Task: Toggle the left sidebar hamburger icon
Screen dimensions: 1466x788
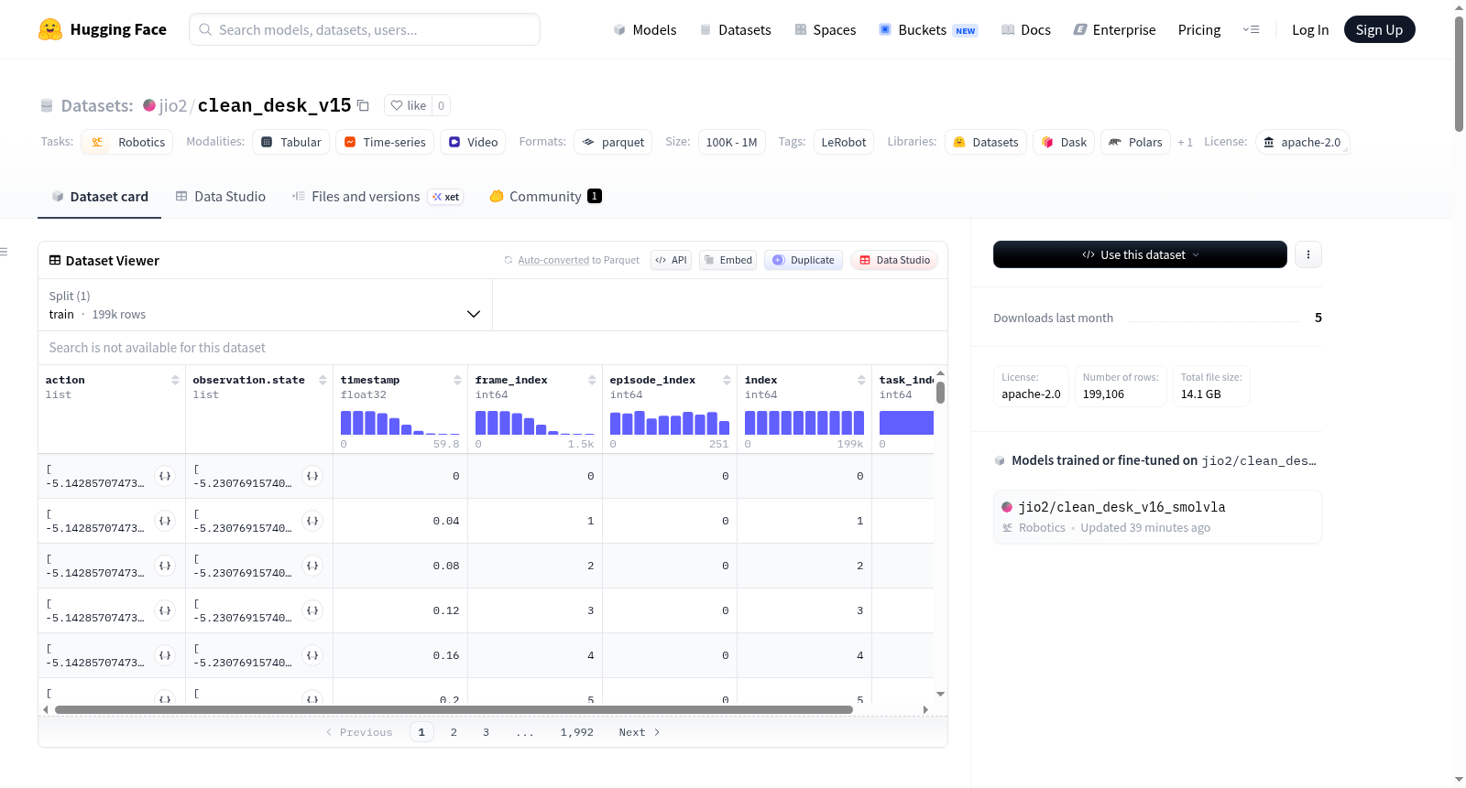Action: click(x=4, y=252)
